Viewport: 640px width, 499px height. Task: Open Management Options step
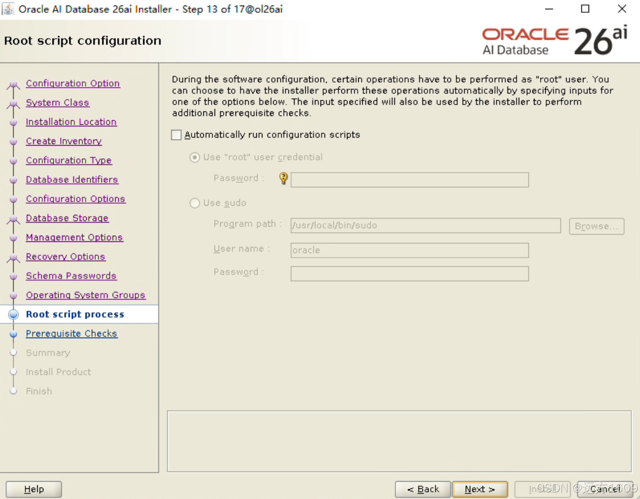click(x=74, y=238)
